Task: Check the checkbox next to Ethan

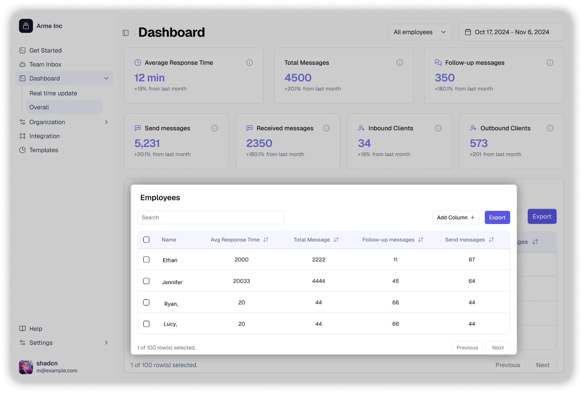Action: pos(146,260)
